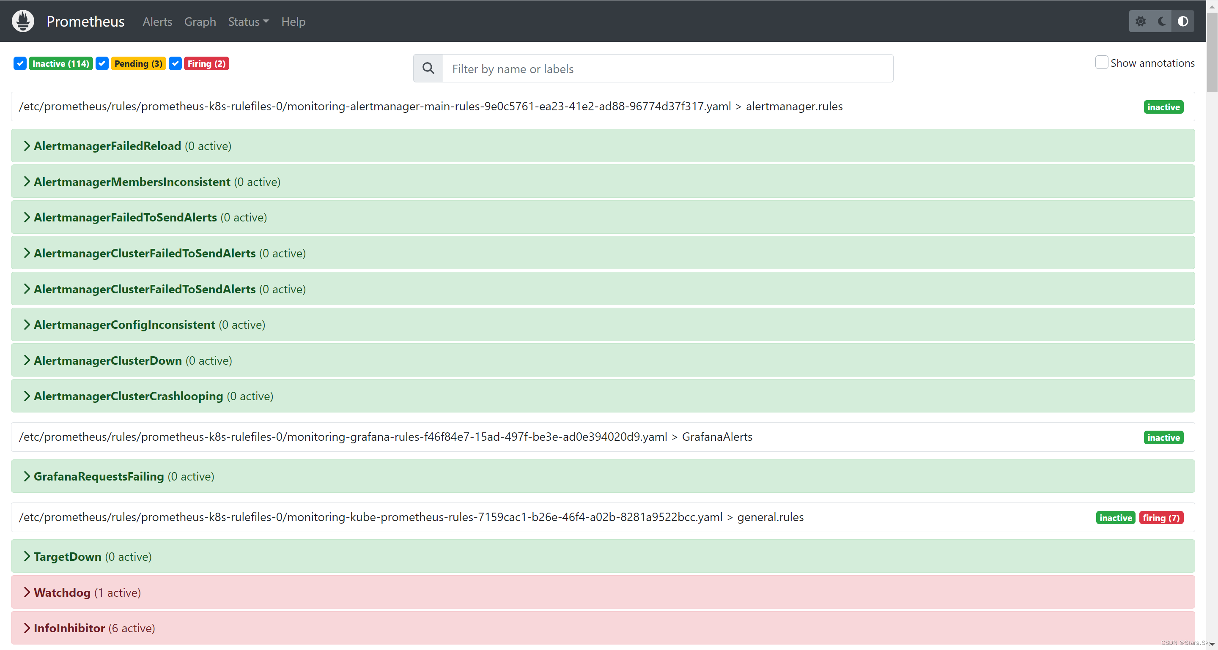The image size is (1218, 650).
Task: Click Inactive (114) green badge
Action: (60, 63)
